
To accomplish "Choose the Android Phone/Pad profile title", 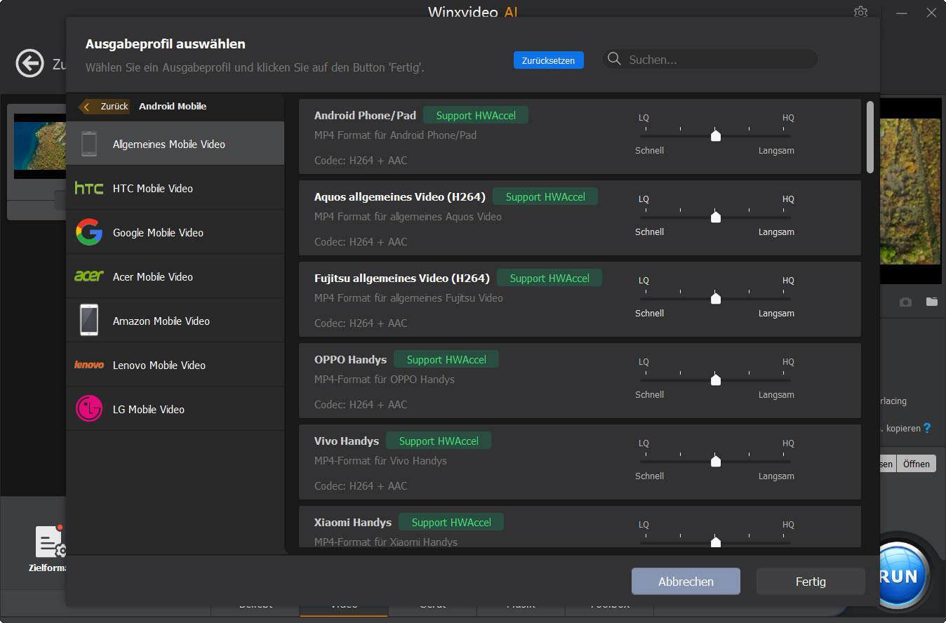I will point(365,115).
